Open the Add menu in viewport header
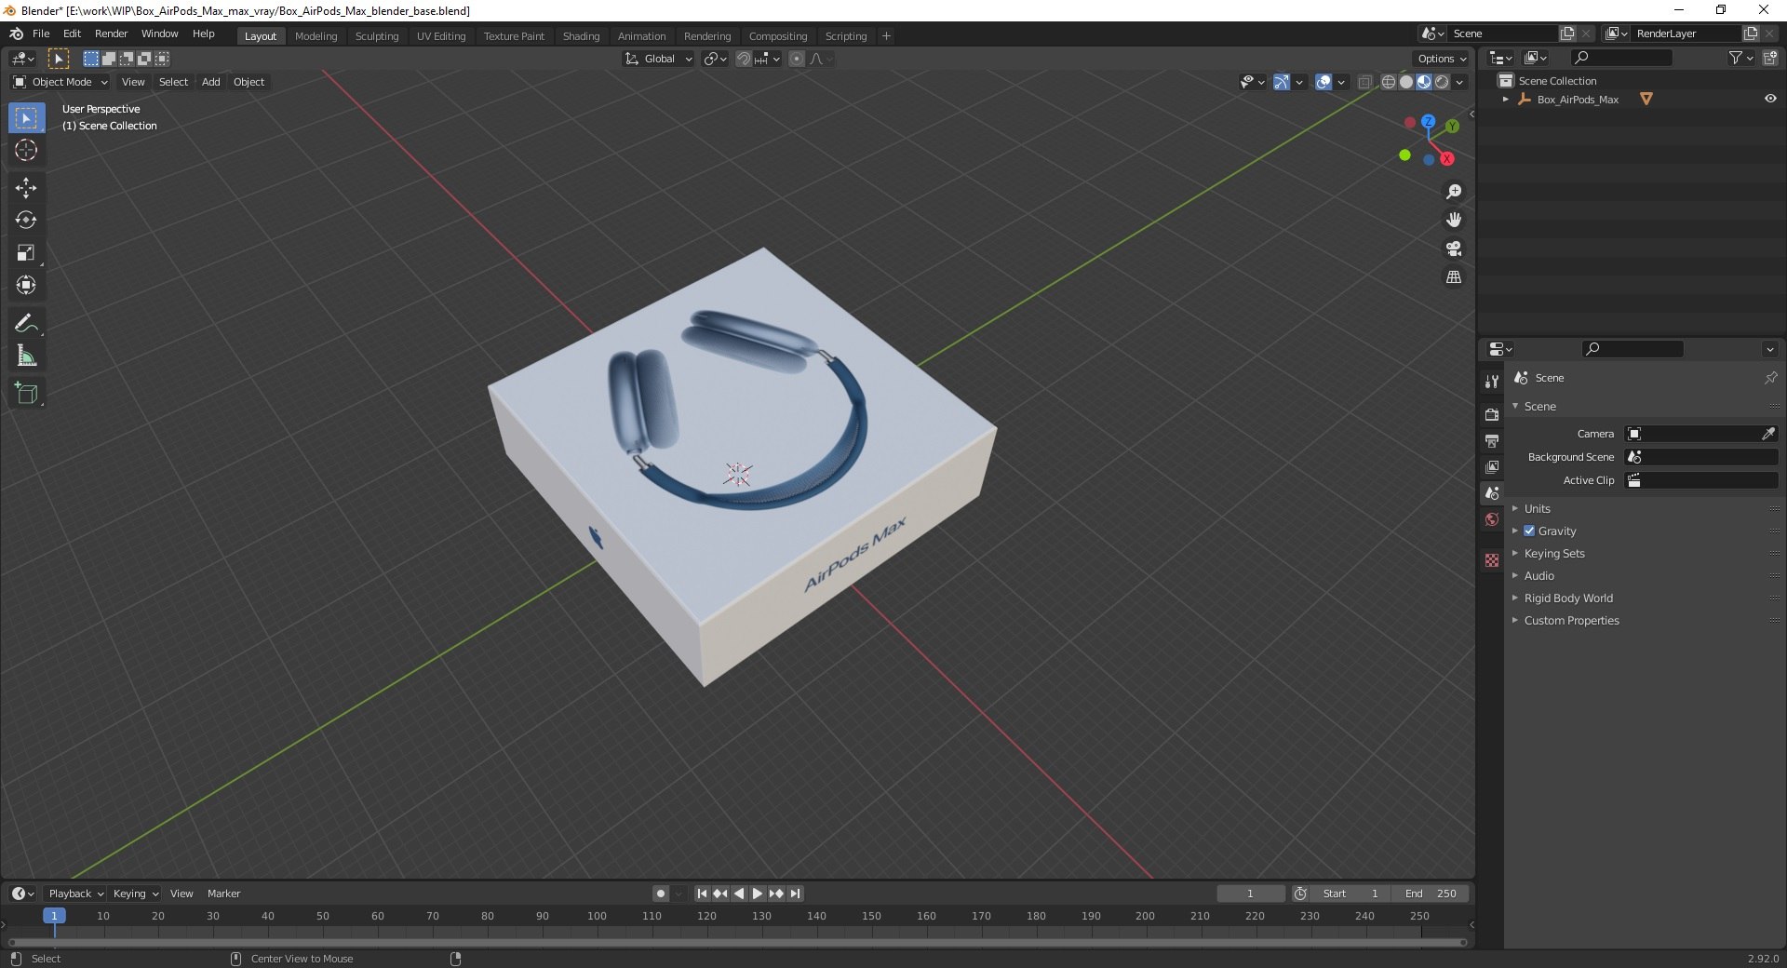1787x968 pixels. click(211, 82)
